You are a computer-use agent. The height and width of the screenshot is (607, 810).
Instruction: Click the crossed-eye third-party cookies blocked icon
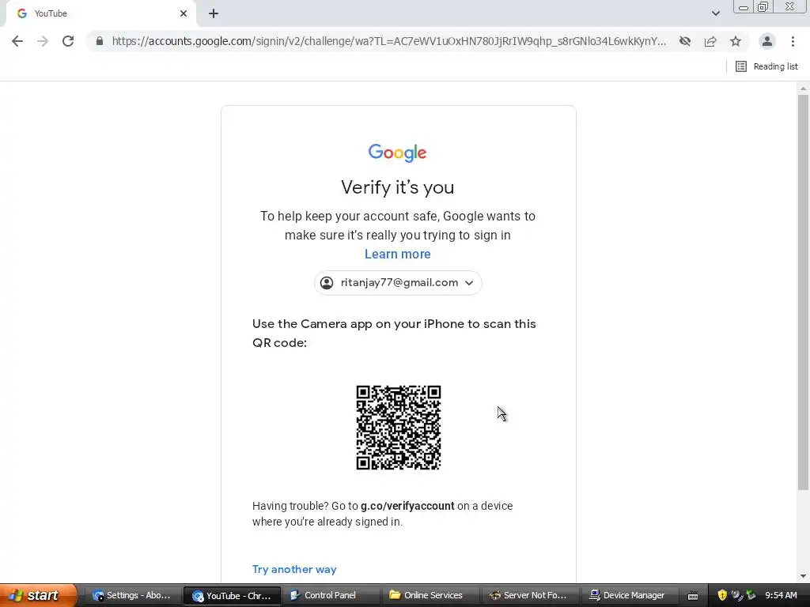tap(685, 41)
